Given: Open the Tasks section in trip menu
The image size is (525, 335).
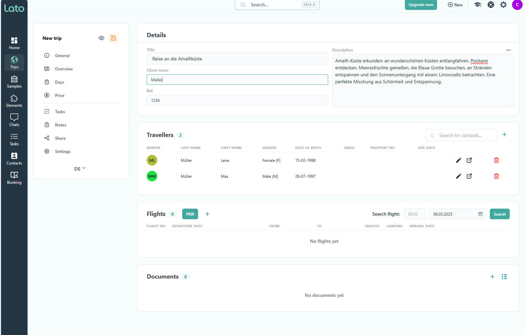Looking at the screenshot, I should tap(60, 112).
